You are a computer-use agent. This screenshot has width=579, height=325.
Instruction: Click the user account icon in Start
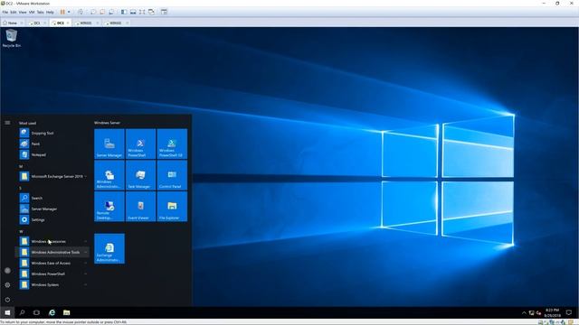[7, 271]
